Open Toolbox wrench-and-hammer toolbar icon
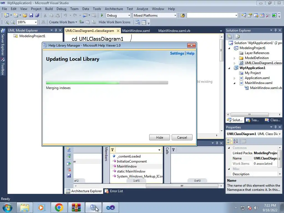284x213 pixels. pos(268,16)
